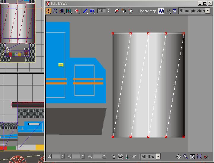
Task: Open the blue line falloff type flyout
Action: pos(85,11)
